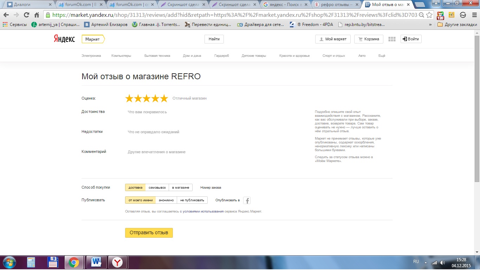Show hidden tray icons arrow
This screenshot has width=480, height=270.
(426, 263)
